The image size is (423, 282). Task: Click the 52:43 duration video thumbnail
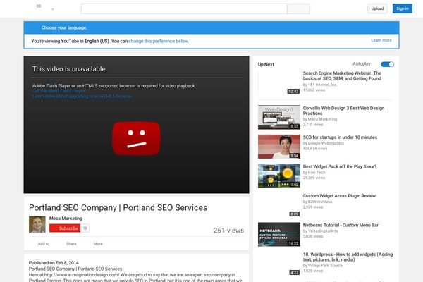[279, 82]
